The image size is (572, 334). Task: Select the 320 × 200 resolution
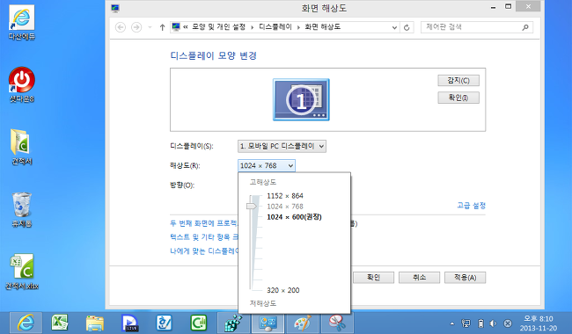tap(283, 290)
